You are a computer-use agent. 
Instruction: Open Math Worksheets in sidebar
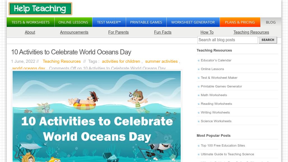point(214,95)
